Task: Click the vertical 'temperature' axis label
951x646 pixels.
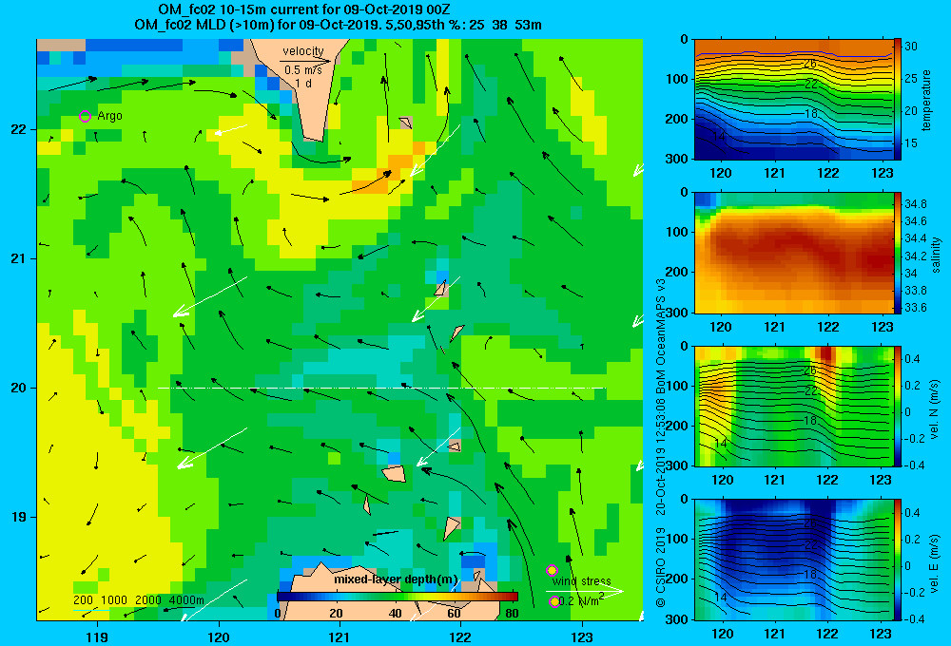Action: click(x=926, y=100)
